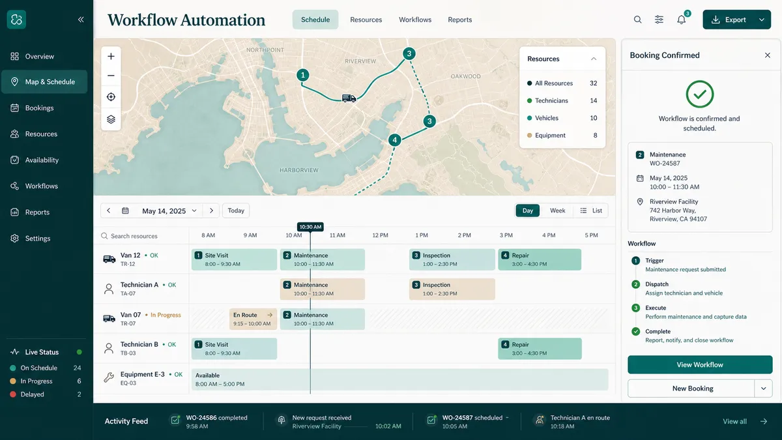The image size is (782, 440).
Task: Collapse the Resources legend chevron
Action: [594, 59]
